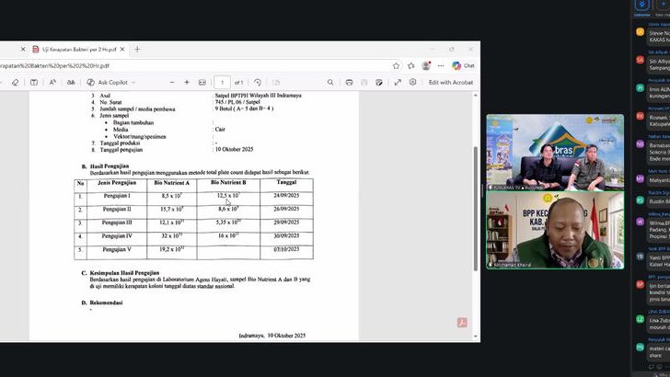The height and width of the screenshot is (377, 670).
Task: Click the PDF vertical scrollbar thumb
Action: coord(476,209)
